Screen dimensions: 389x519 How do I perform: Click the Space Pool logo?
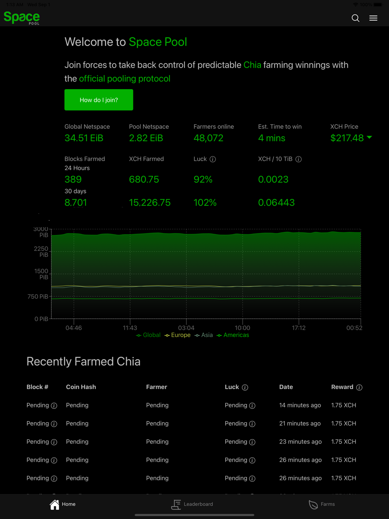(22, 18)
